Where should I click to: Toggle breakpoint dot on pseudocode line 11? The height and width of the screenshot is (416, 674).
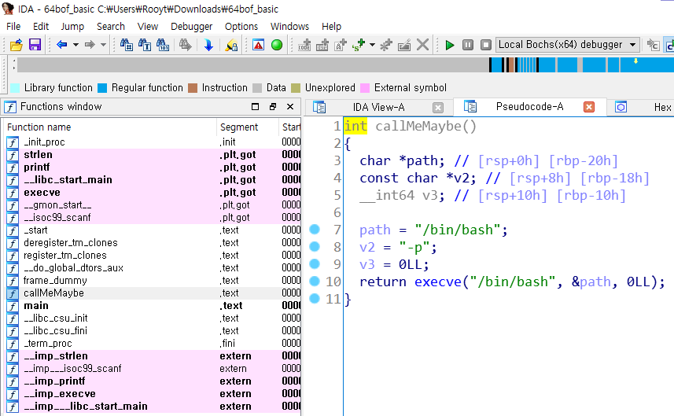315,298
